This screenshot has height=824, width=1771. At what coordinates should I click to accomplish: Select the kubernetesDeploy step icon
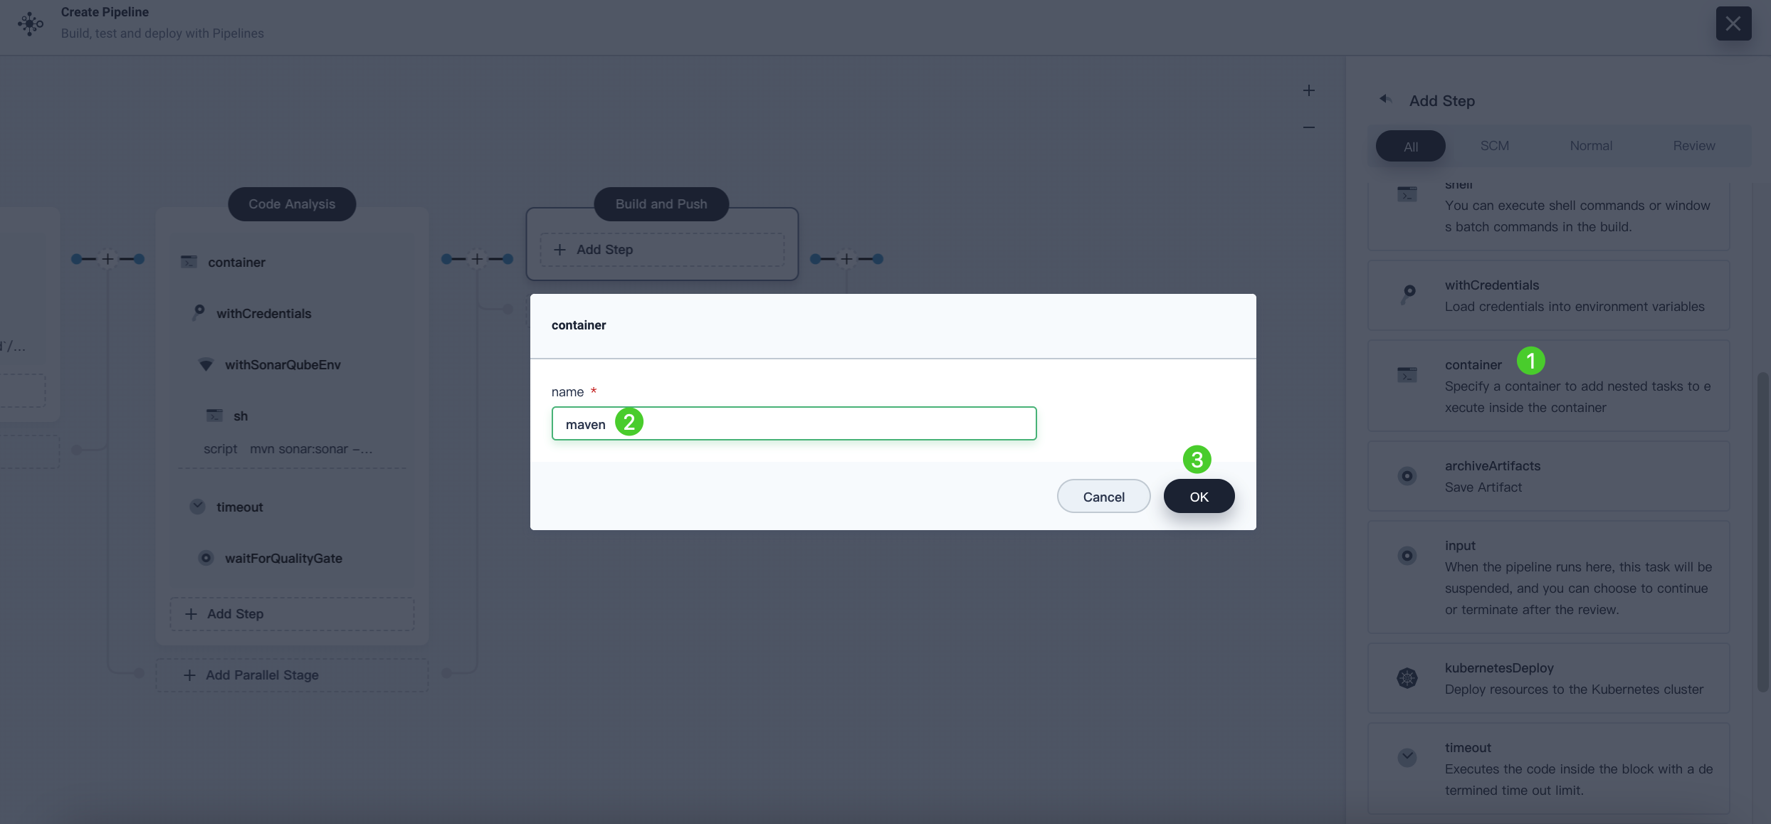pyautogui.click(x=1407, y=678)
